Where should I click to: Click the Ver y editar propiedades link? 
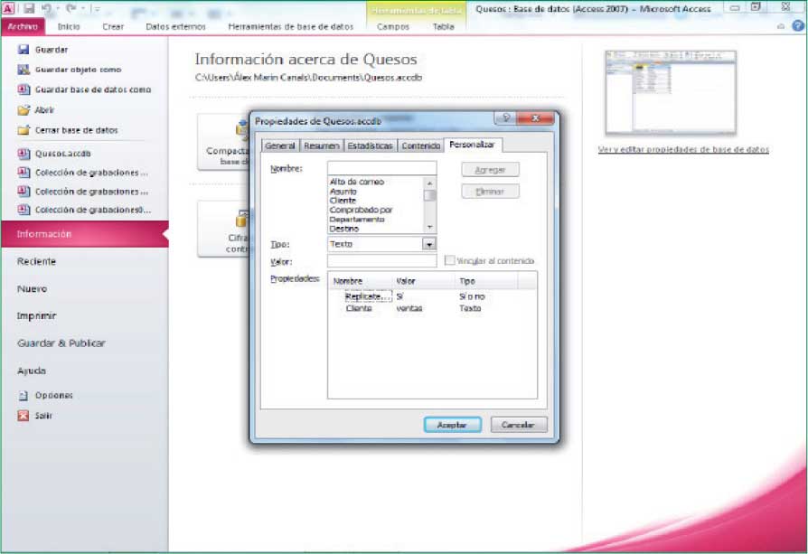click(683, 149)
